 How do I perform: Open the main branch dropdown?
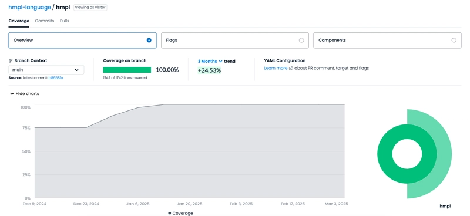(x=46, y=70)
